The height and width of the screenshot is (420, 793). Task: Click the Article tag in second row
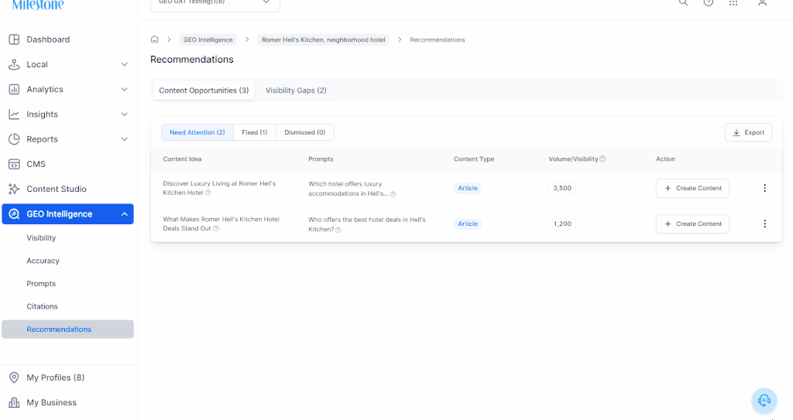tap(468, 224)
